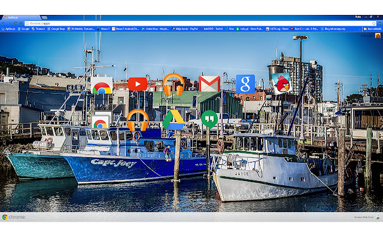Open a new tab
Image resolution: width=383 pixels, height=239 pixels.
(44, 17)
